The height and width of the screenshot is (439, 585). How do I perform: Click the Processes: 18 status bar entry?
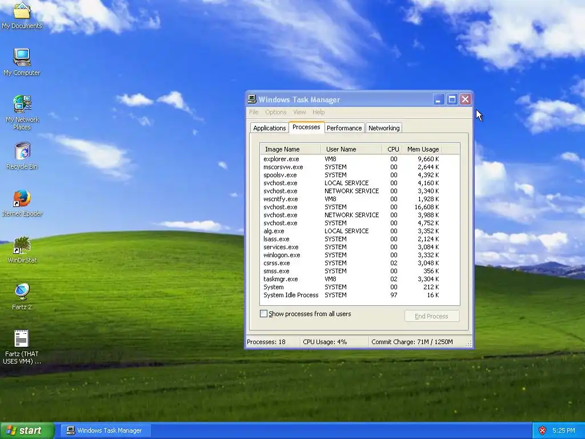pyautogui.click(x=273, y=342)
